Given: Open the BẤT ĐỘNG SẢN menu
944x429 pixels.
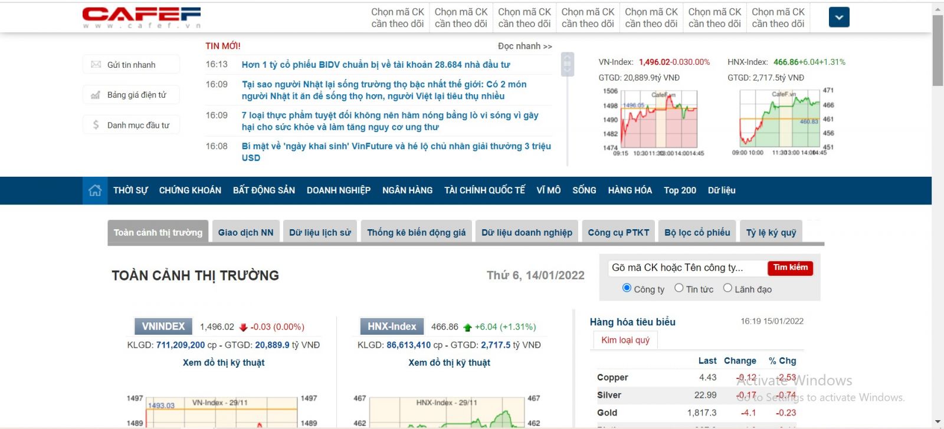Looking at the screenshot, I should [264, 190].
